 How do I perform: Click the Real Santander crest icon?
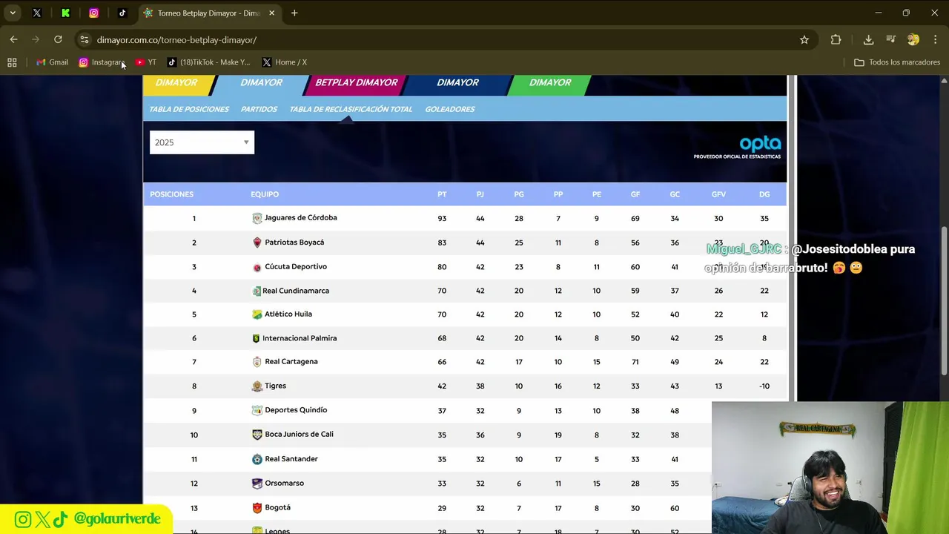point(257,459)
